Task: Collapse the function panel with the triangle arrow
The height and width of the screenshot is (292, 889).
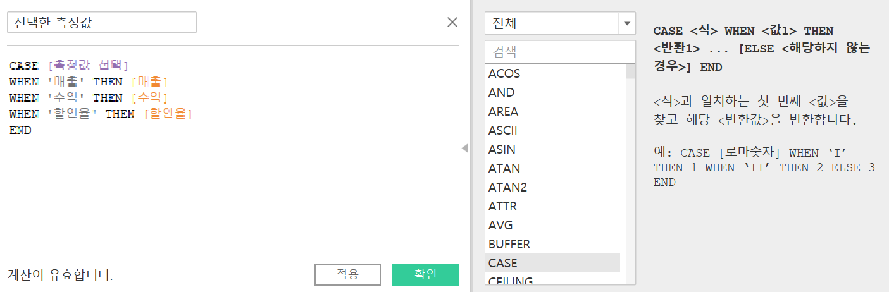Action: click(x=464, y=148)
